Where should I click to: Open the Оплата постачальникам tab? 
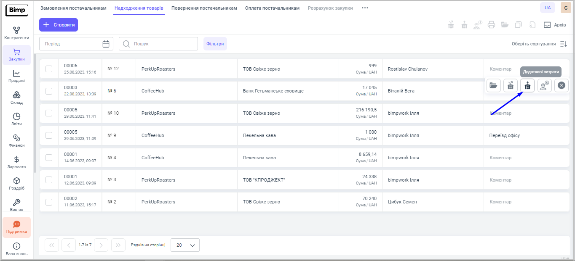(x=272, y=8)
